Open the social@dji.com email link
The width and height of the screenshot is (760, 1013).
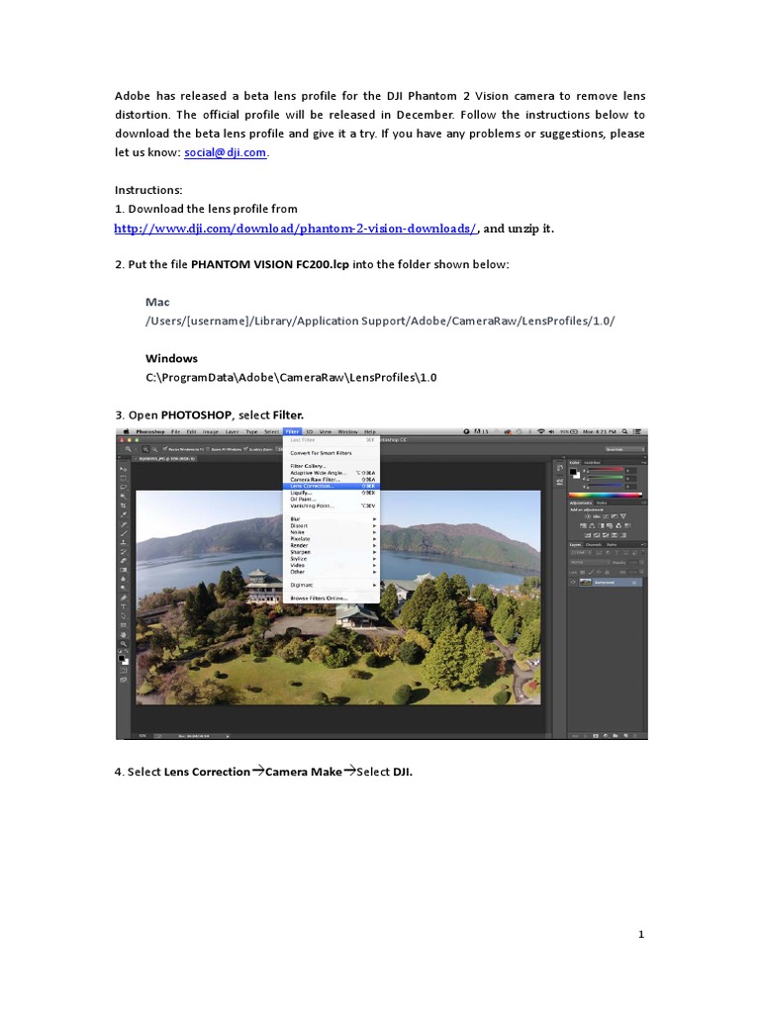pos(226,152)
